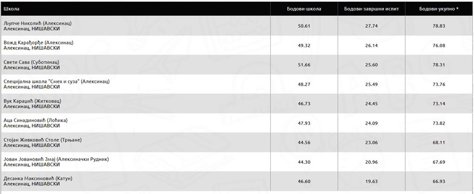
Task: Click final exam score 19.63 cell
Action: tap(372, 181)
